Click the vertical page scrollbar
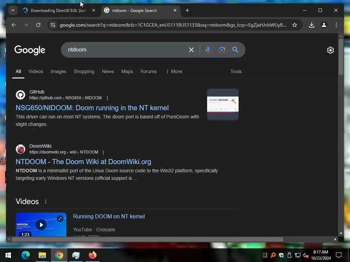 [341, 57]
